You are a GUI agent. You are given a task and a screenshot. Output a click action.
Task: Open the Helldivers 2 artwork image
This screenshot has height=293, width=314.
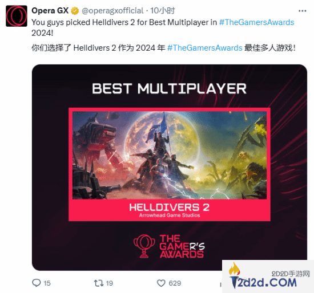[170, 155]
